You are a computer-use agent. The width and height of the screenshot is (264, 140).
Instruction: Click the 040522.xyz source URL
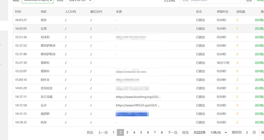138,105
